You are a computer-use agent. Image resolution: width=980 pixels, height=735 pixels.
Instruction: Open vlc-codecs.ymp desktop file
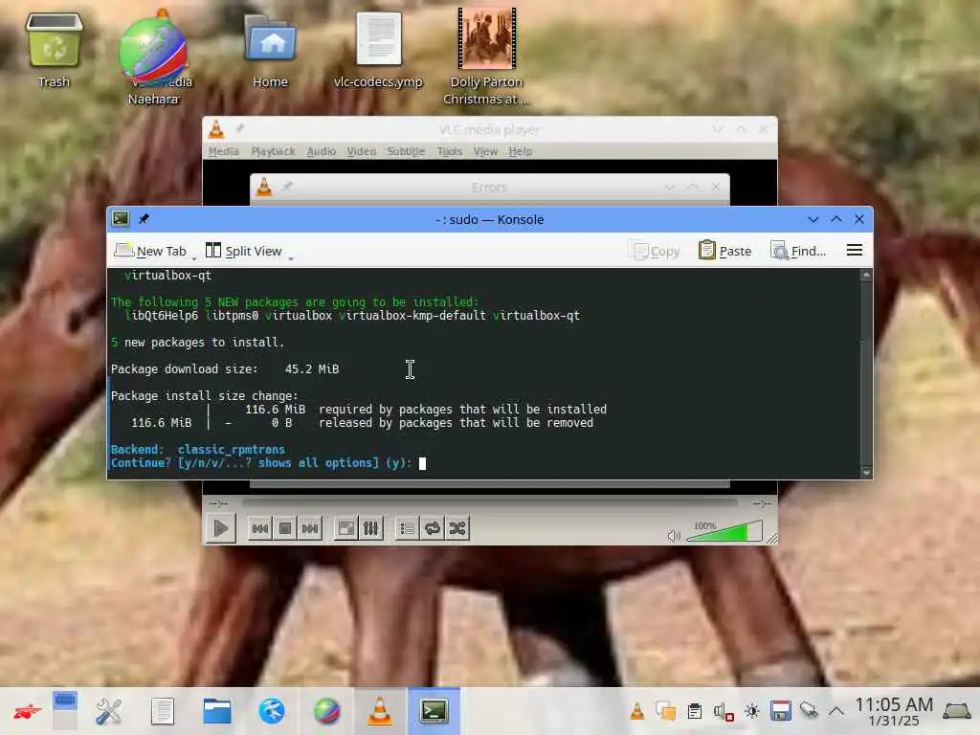(379, 50)
